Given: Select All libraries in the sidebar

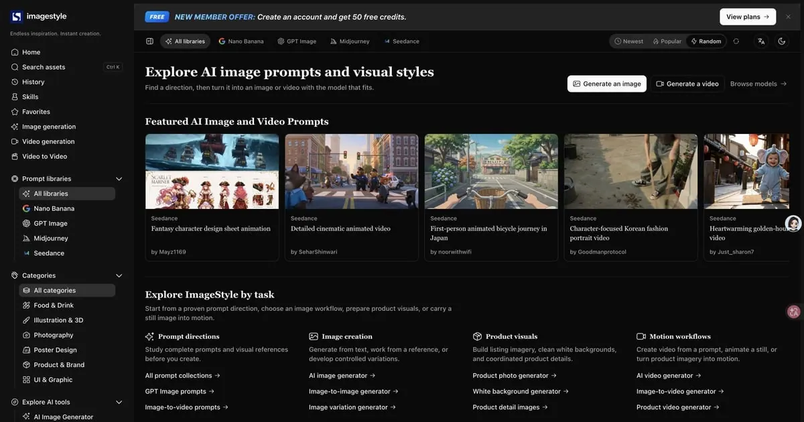Looking at the screenshot, I should 67,194.
